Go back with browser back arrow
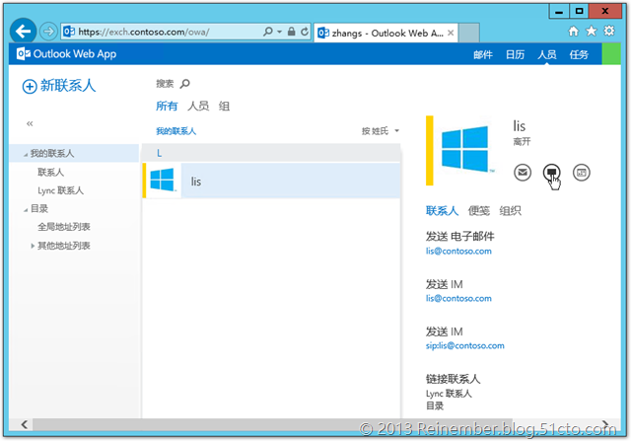The width and height of the screenshot is (631, 441). [23, 31]
